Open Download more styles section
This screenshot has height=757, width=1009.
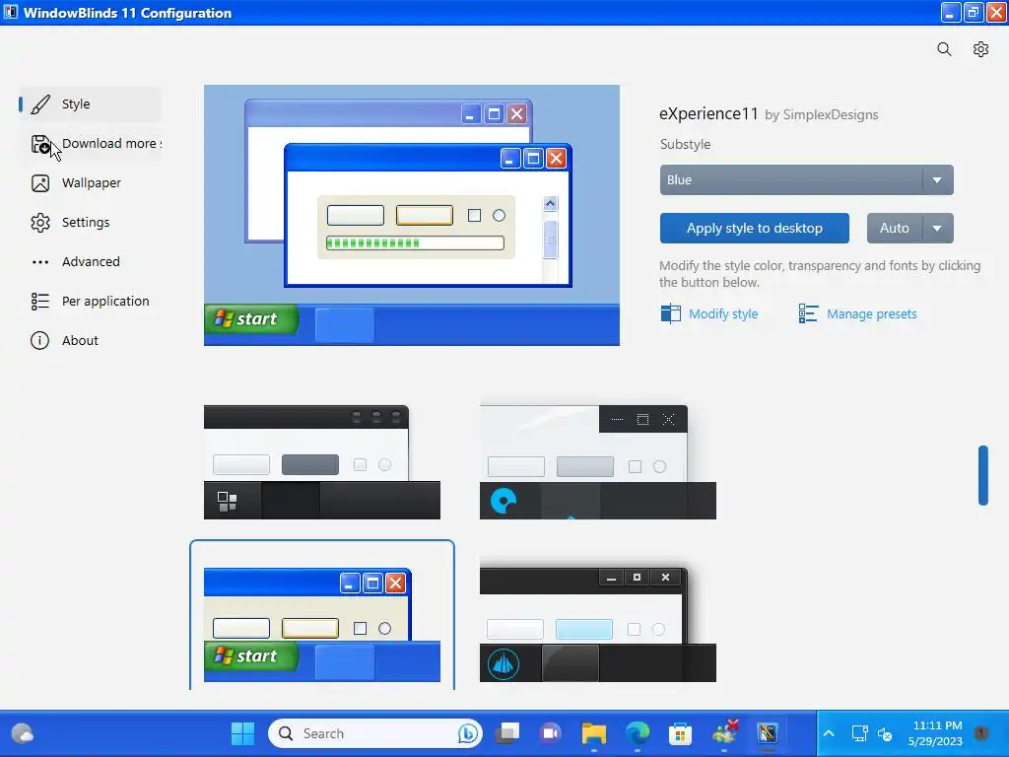click(x=90, y=144)
